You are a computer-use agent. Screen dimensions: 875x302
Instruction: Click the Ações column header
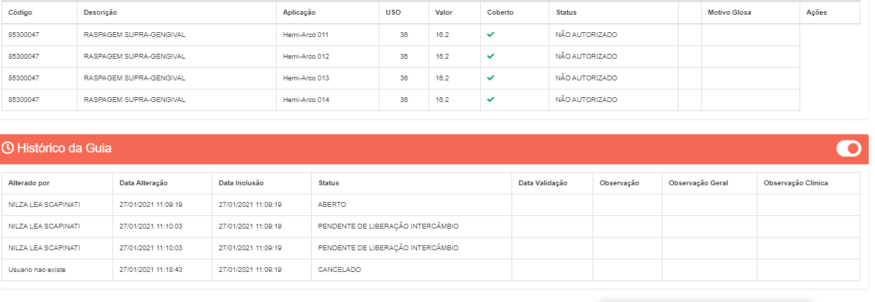pyautogui.click(x=816, y=13)
